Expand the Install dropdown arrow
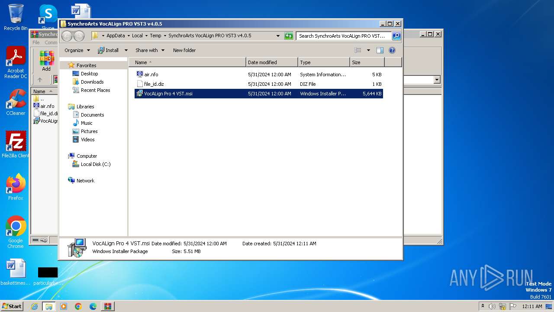 pos(126,50)
